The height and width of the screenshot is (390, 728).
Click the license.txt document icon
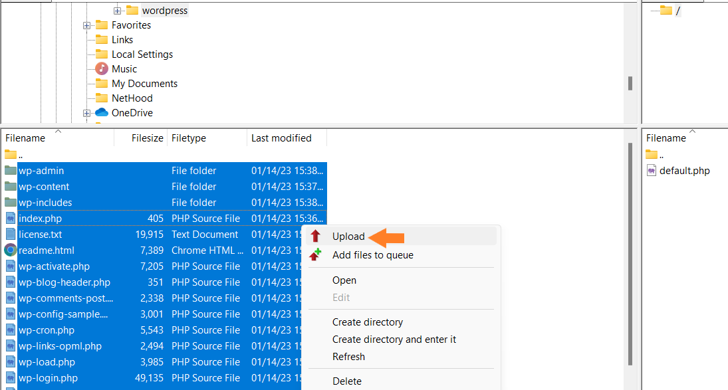10,234
